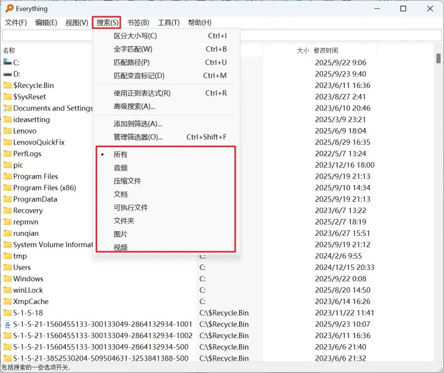Open the 视图(V) menu
444x373 pixels.
coord(77,23)
